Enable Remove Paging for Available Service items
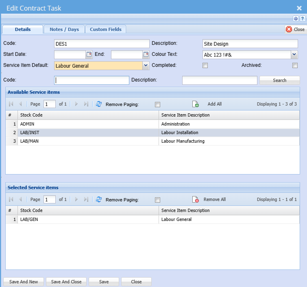The width and height of the screenshot is (307, 287). [158, 104]
